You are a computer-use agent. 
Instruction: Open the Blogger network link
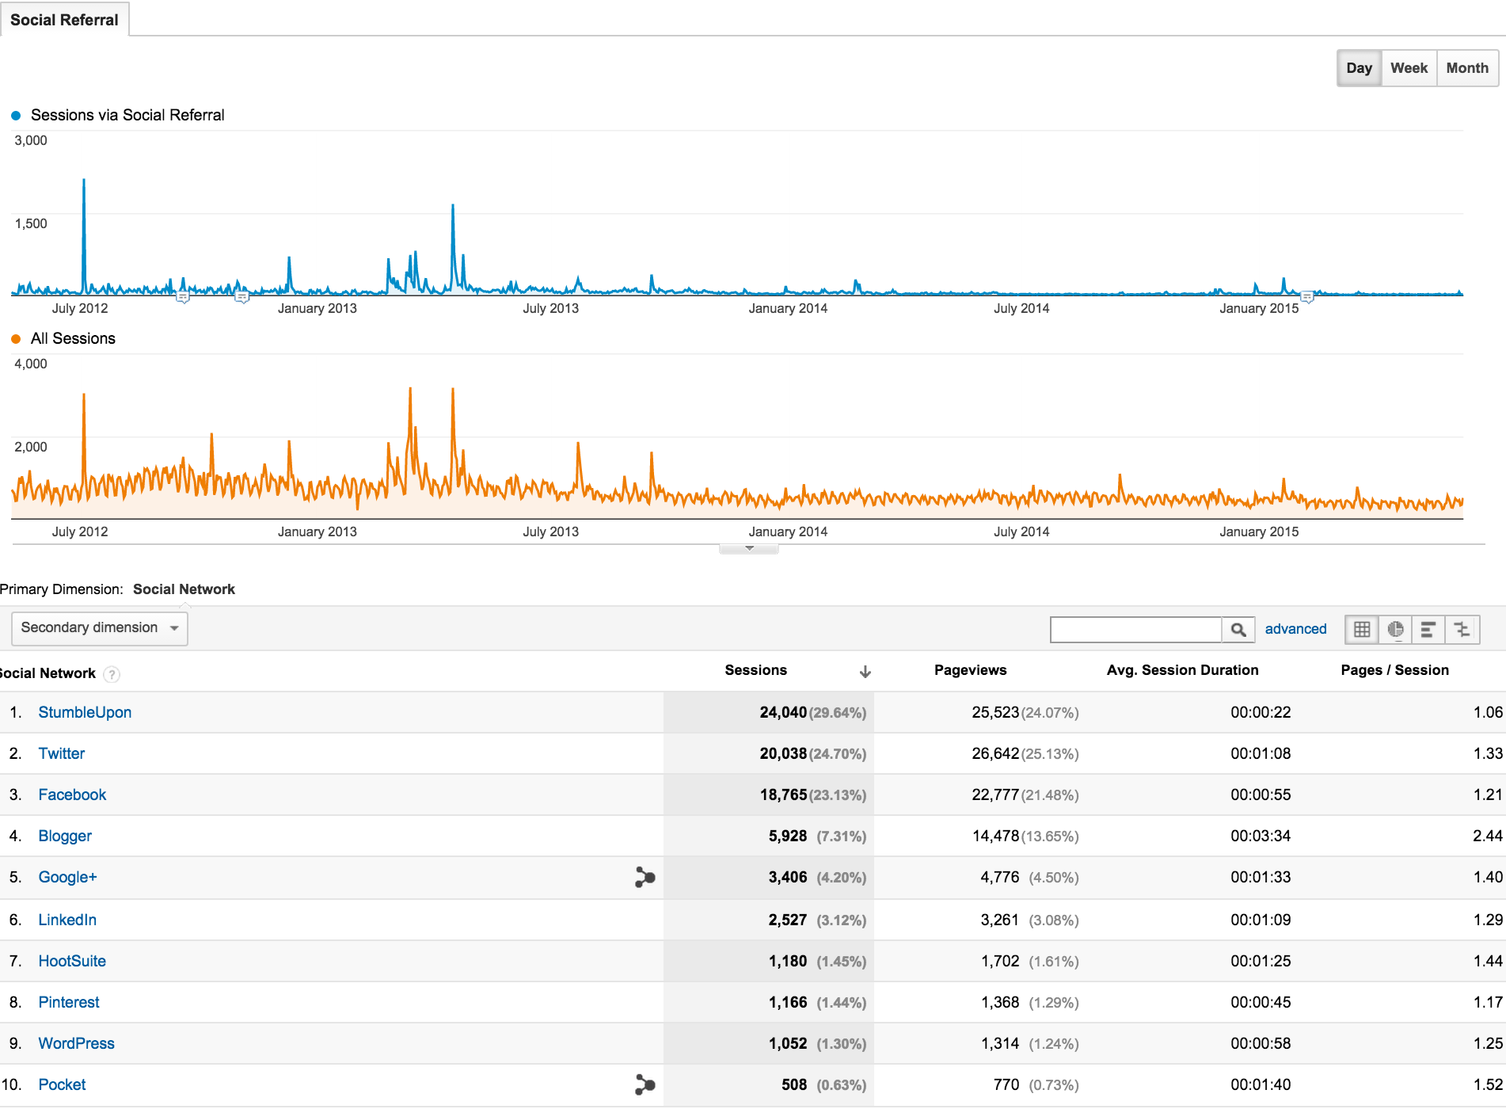click(x=65, y=836)
